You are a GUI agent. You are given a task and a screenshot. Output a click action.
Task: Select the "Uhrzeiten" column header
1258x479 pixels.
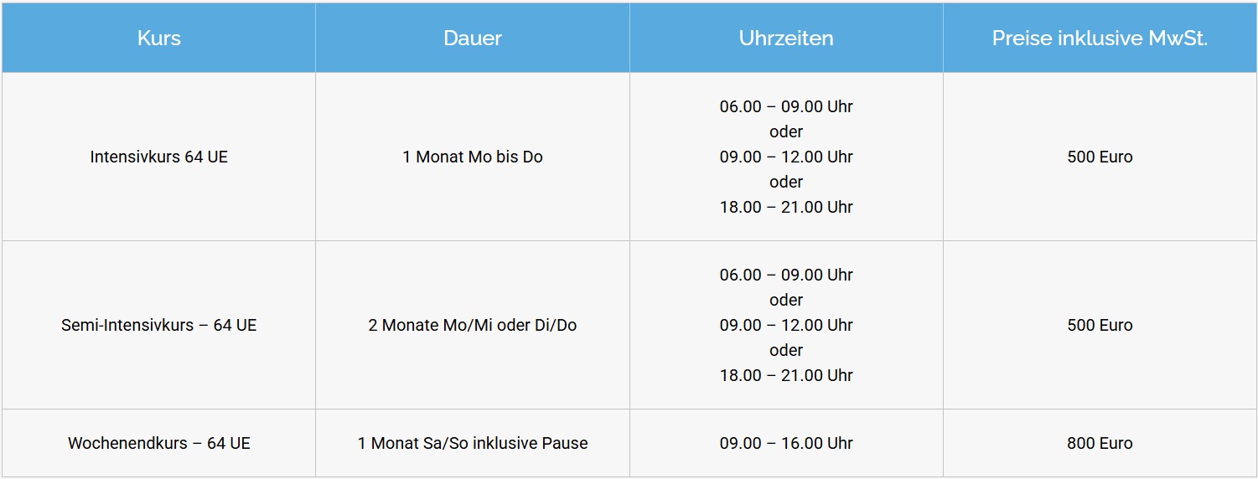[x=786, y=39]
